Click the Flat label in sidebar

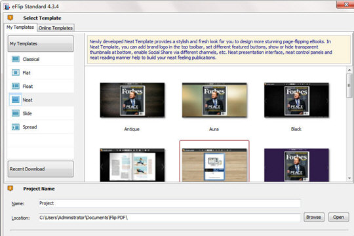point(26,73)
